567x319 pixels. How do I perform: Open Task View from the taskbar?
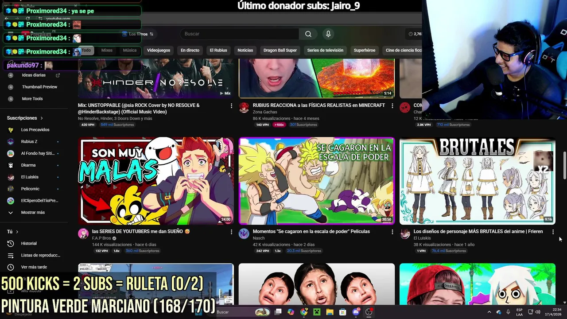[x=278, y=312]
